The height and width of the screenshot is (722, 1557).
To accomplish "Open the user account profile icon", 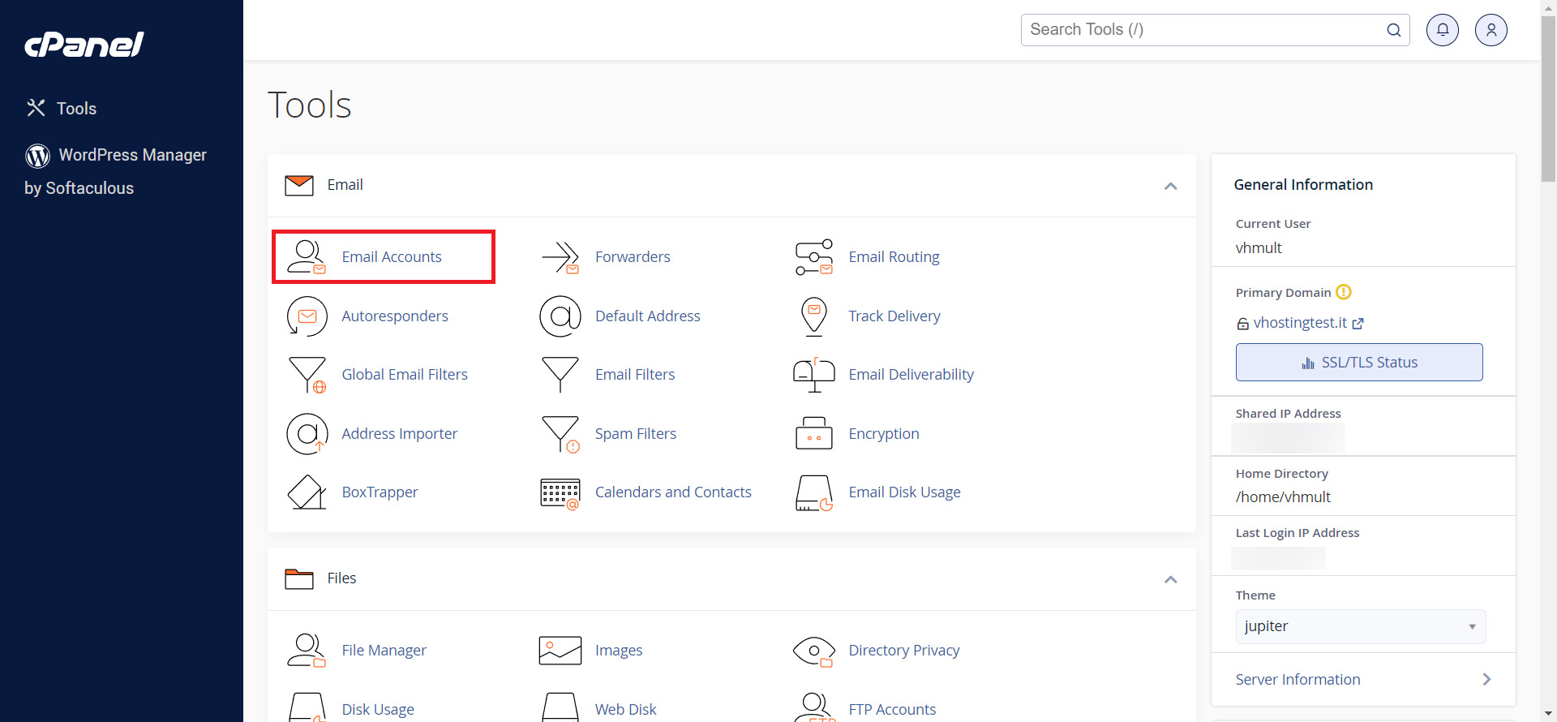I will (x=1491, y=30).
